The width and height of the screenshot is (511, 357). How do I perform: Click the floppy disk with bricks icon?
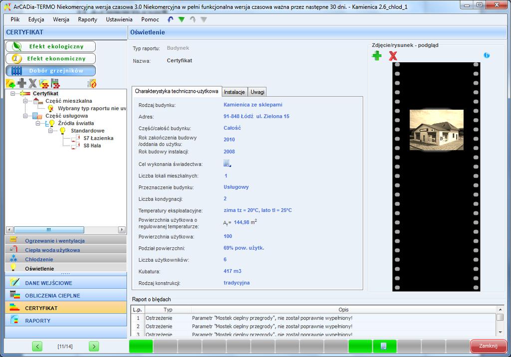point(55,83)
